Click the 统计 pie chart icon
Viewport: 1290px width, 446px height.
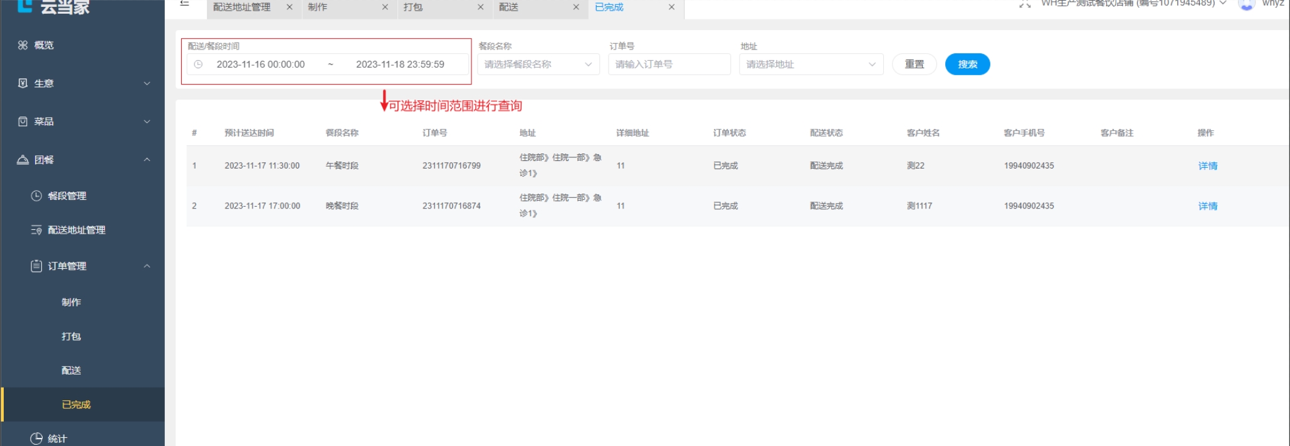(36, 438)
